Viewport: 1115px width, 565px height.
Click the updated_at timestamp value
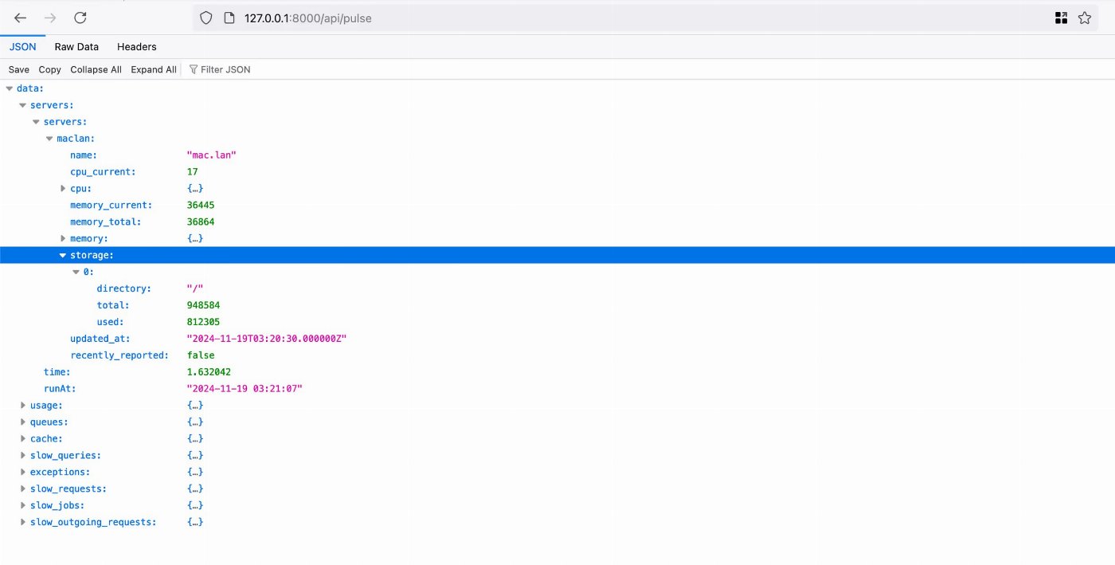(267, 339)
